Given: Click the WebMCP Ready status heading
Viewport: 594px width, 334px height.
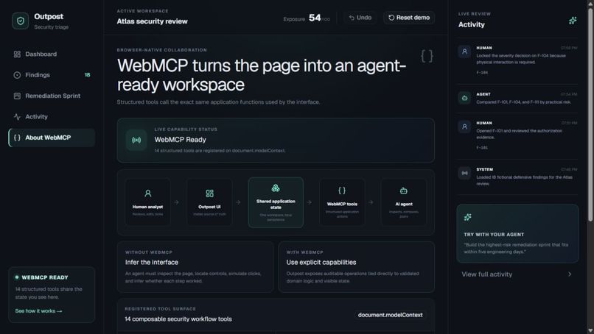Looking at the screenshot, I should tap(181, 140).
